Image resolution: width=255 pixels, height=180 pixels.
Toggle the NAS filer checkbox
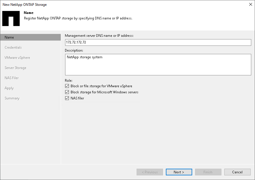(67, 98)
